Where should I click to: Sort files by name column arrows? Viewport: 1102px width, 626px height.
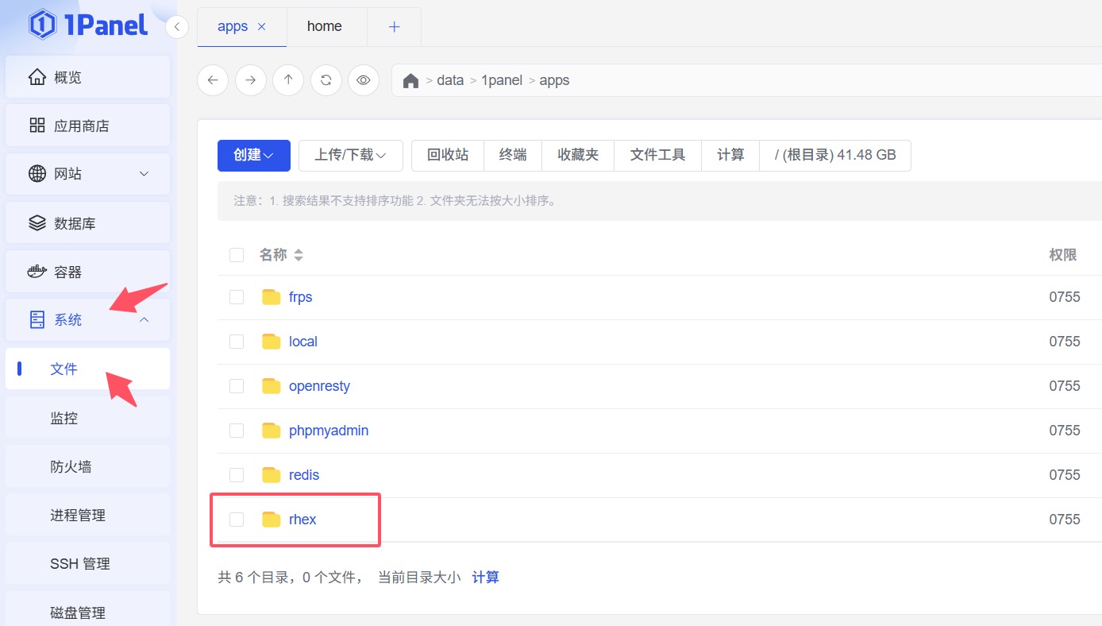tap(299, 255)
